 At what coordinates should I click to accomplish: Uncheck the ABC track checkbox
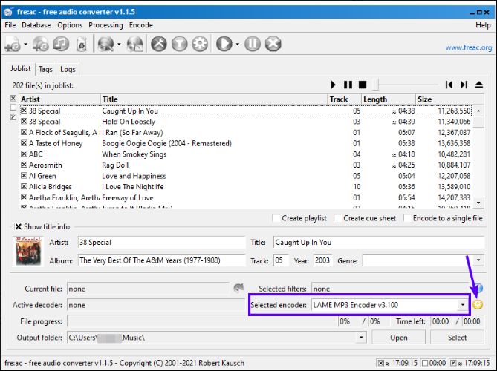click(24, 154)
